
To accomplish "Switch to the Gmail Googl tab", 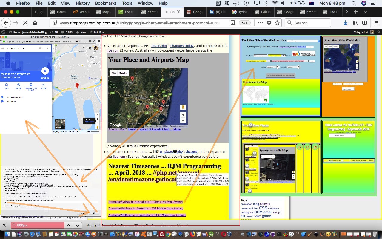I will coord(195,12).
